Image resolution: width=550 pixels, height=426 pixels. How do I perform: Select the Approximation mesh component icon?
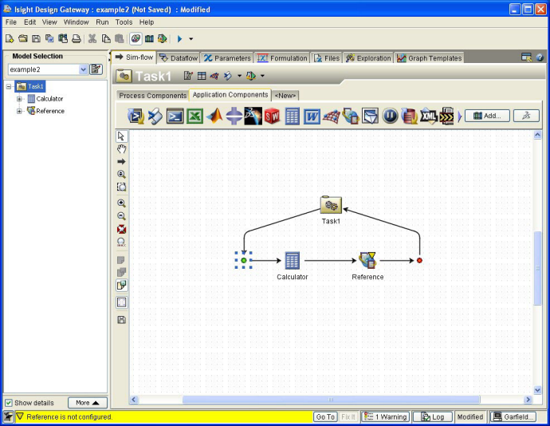[x=331, y=116]
